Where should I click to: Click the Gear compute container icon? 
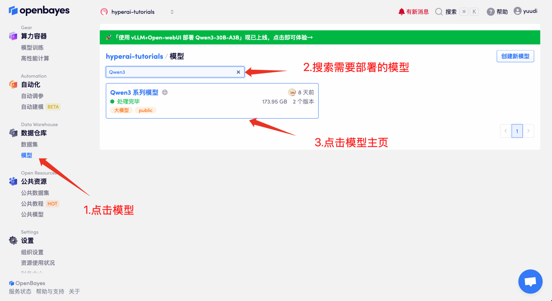click(x=13, y=36)
